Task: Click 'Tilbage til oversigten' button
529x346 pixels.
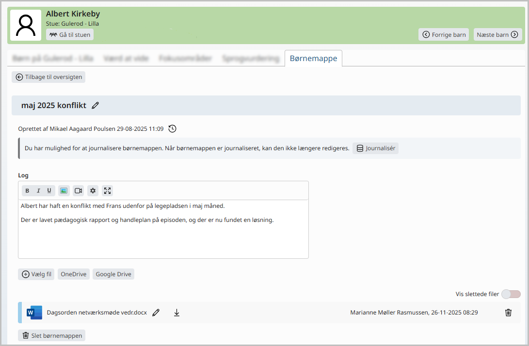Action: (x=48, y=77)
